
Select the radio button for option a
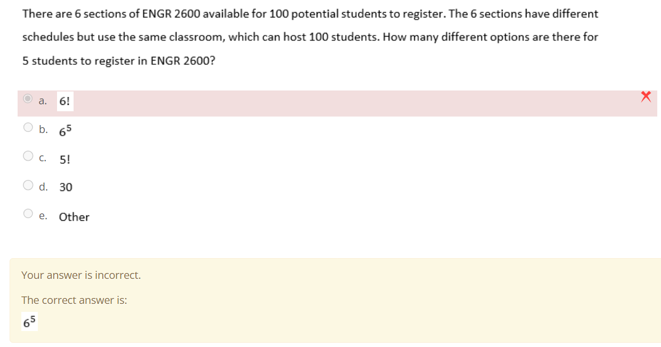point(28,98)
